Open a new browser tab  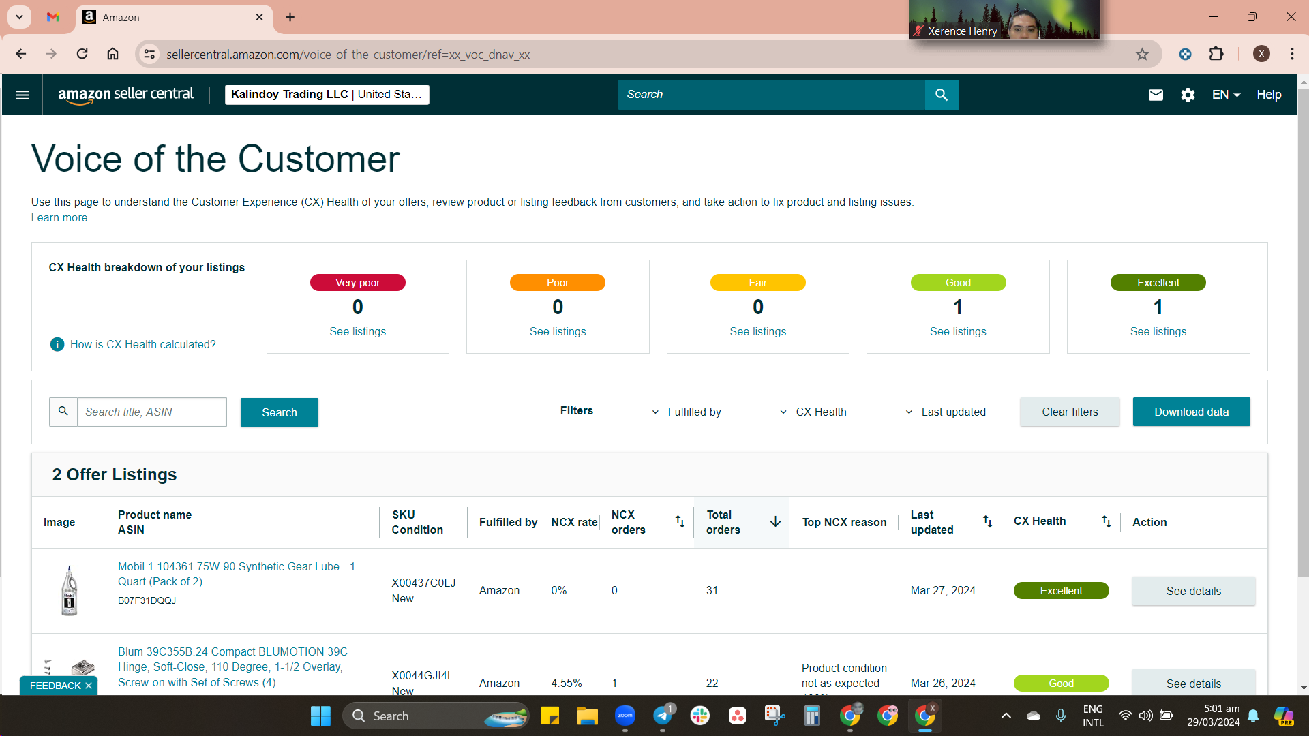click(x=290, y=17)
